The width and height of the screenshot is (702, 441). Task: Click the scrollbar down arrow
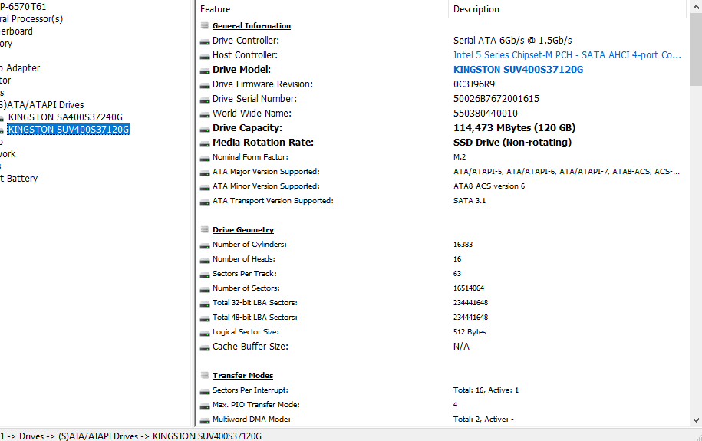point(696,420)
